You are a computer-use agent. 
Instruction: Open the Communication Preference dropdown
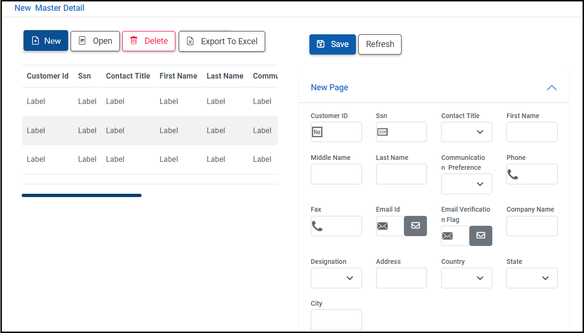click(466, 184)
